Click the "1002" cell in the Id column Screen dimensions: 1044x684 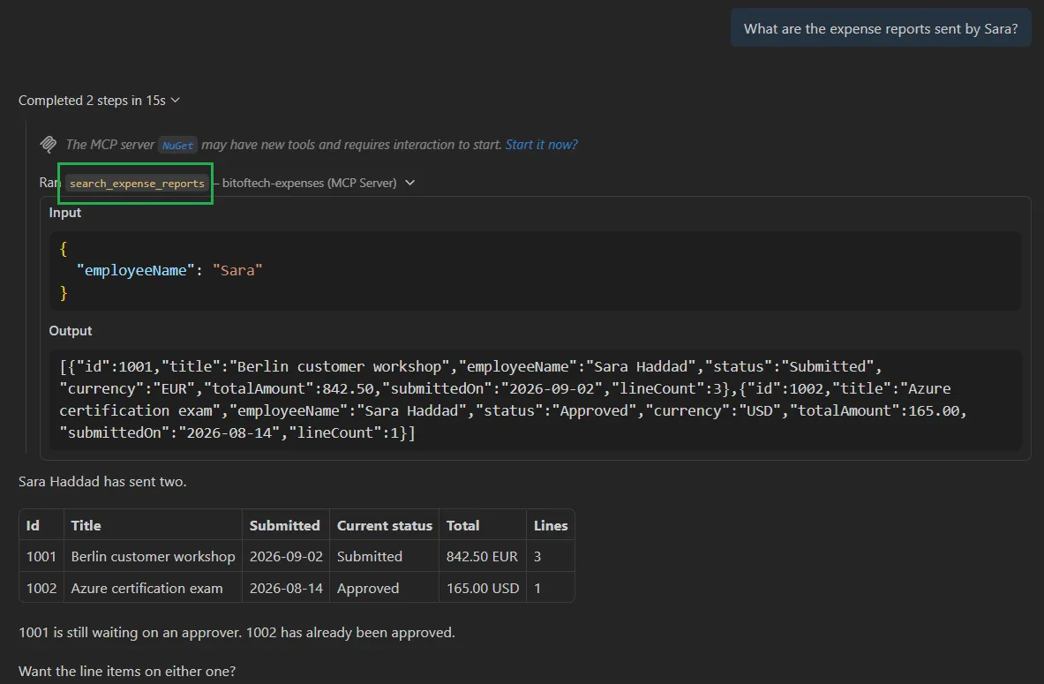(x=41, y=588)
